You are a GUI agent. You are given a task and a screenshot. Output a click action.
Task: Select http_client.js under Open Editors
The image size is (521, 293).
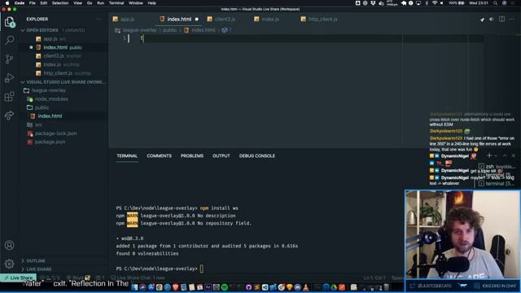click(x=58, y=73)
